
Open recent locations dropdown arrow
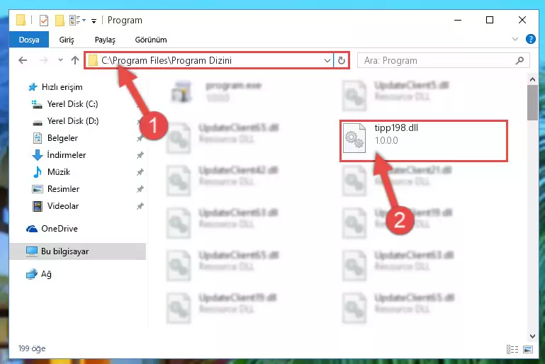point(60,60)
